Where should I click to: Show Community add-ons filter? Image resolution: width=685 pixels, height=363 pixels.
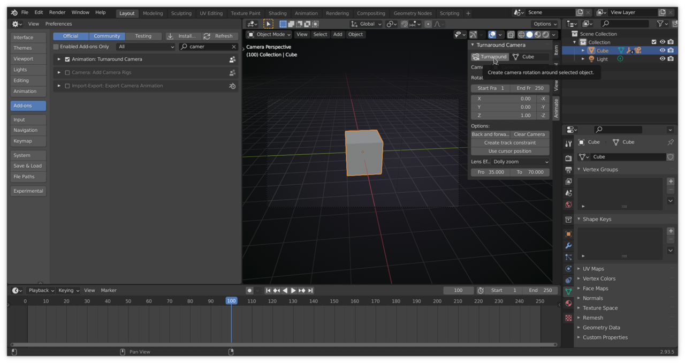point(107,36)
